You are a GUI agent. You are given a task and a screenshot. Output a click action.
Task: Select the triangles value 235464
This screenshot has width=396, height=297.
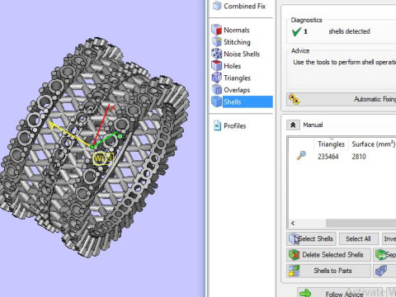point(328,157)
